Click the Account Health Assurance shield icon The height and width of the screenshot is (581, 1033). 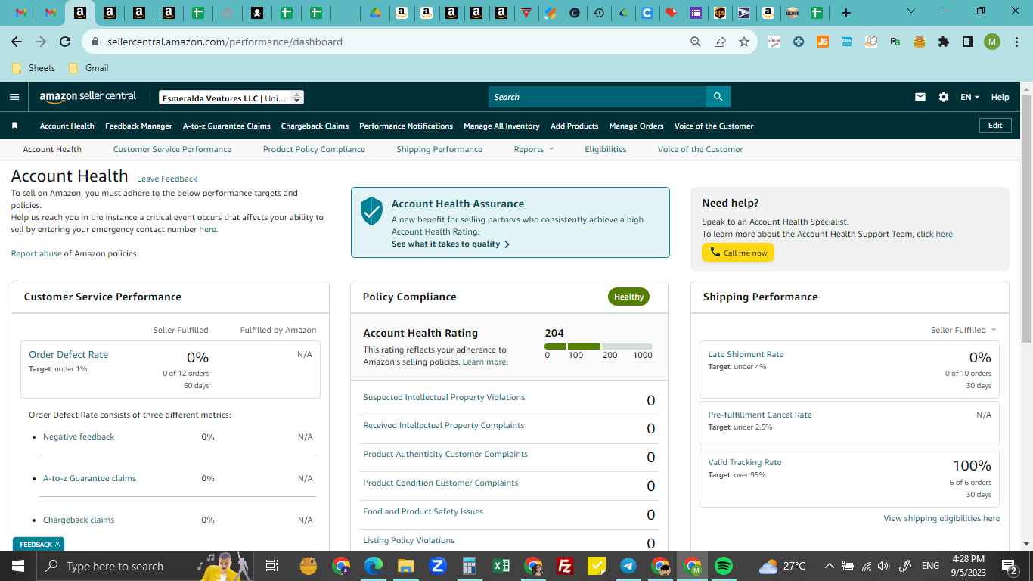(371, 211)
